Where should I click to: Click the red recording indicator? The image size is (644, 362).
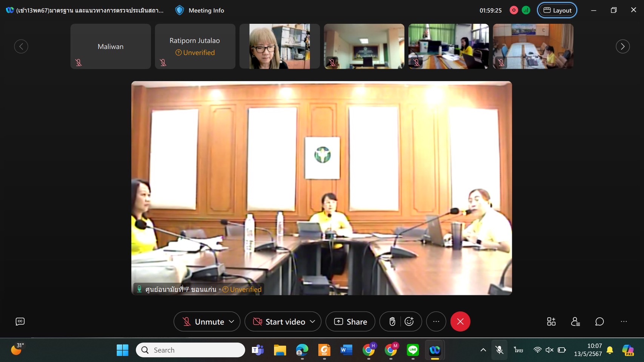coord(513,10)
